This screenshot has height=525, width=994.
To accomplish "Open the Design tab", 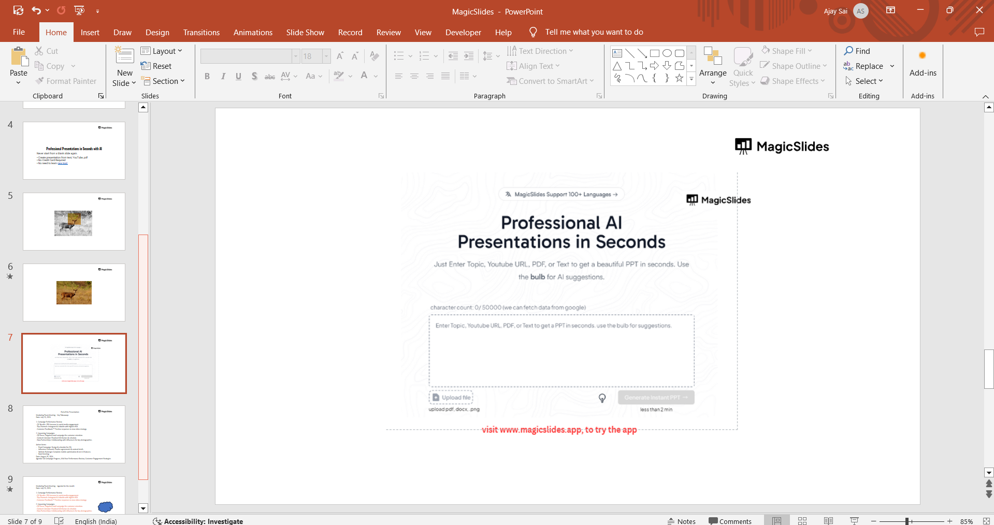I will pyautogui.click(x=157, y=32).
